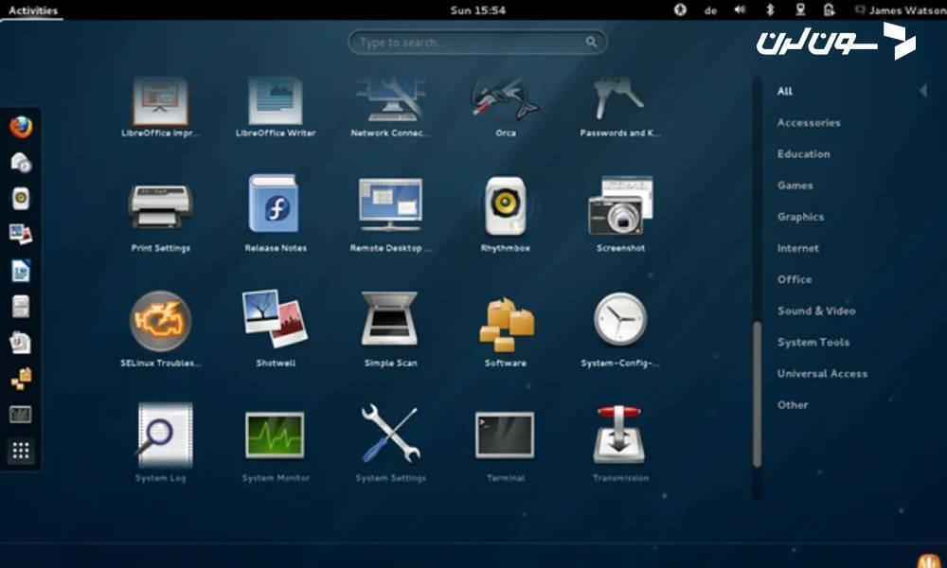Click the Bluetooth indicator icon
The image size is (947, 568).
pyautogui.click(x=770, y=9)
